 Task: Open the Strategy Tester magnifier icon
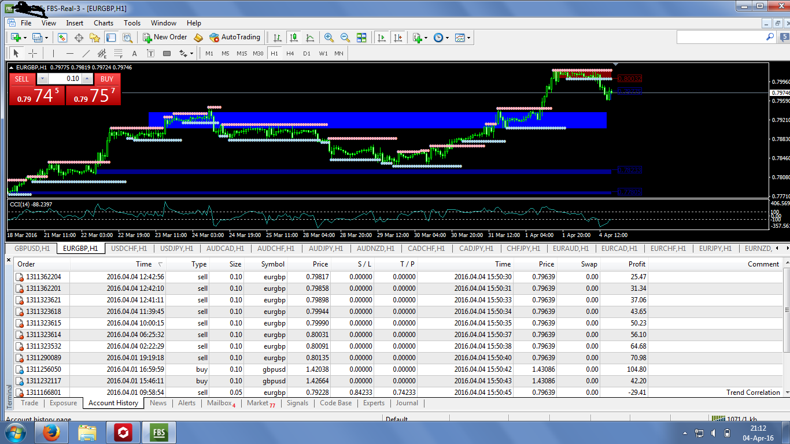click(128, 38)
